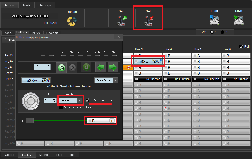Go to previous button with left arrow
The width and height of the screenshot is (252, 159).
(101, 67)
